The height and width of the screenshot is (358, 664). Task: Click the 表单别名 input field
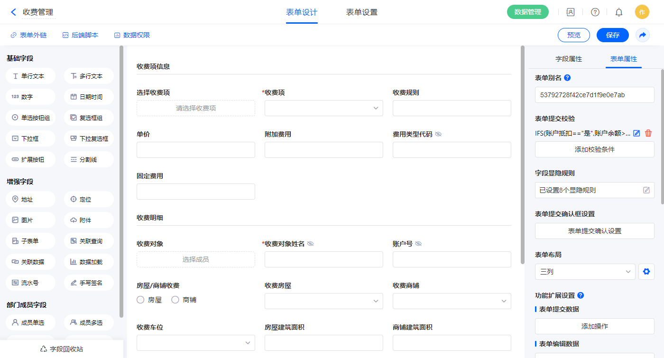click(x=594, y=95)
